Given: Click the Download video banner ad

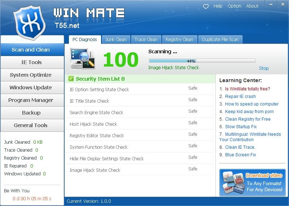Looking at the screenshot, I should pos(252,183).
